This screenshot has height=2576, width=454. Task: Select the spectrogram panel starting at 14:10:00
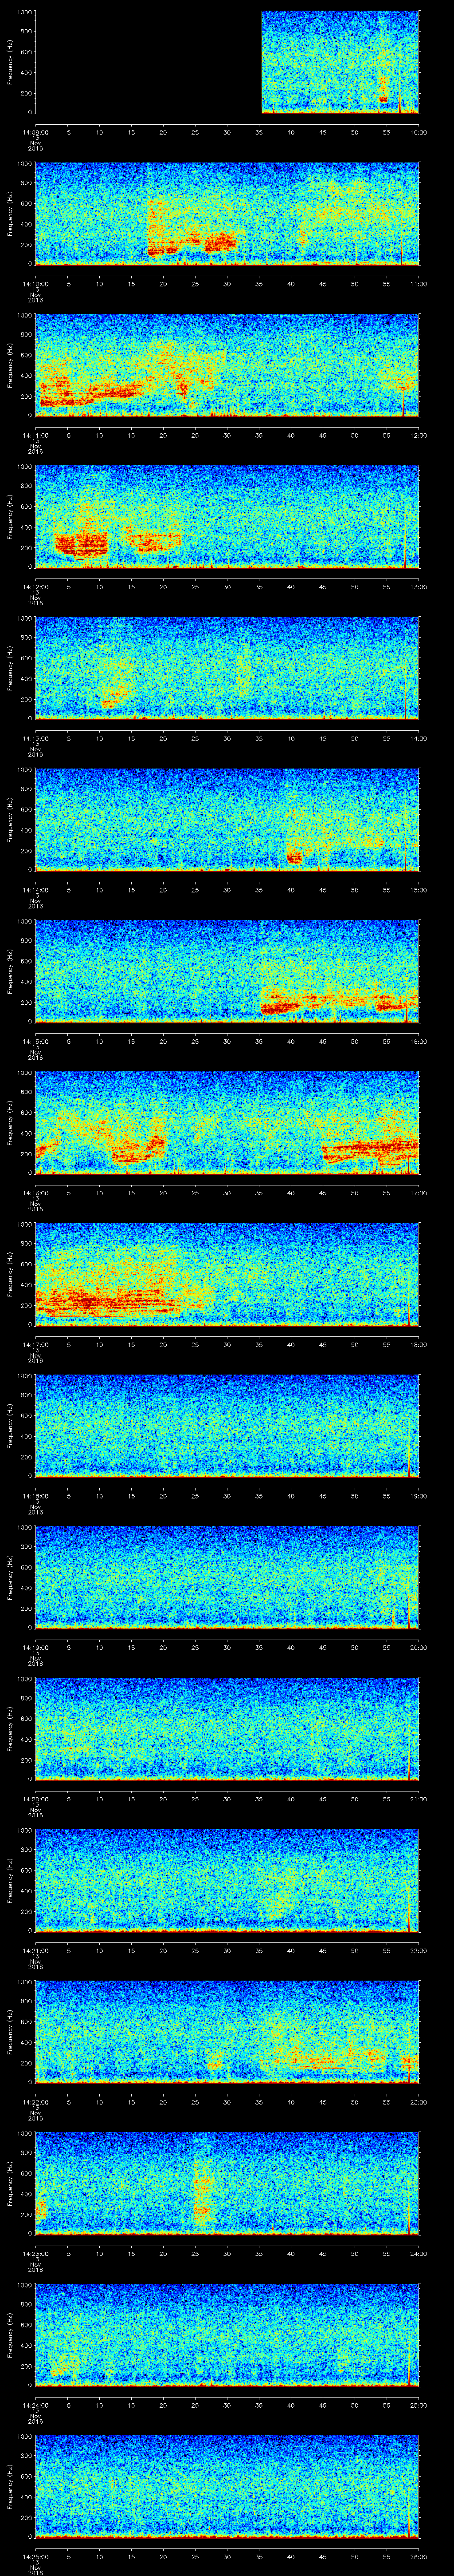click(x=227, y=214)
